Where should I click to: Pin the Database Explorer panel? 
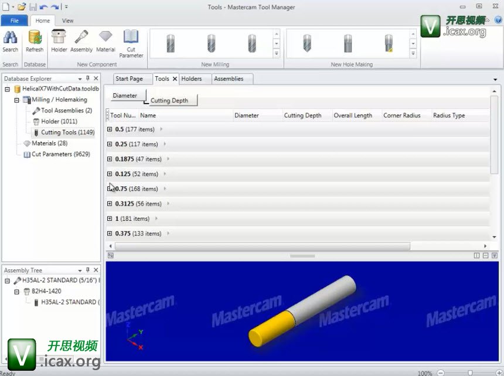(x=88, y=78)
